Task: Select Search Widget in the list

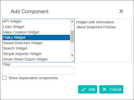Action: 36,48
